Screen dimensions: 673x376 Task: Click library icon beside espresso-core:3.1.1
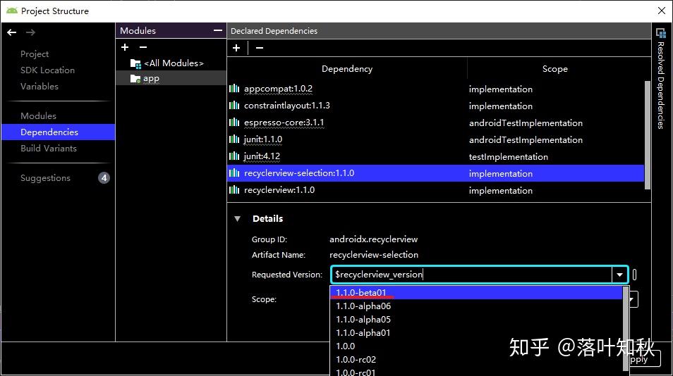tap(234, 123)
